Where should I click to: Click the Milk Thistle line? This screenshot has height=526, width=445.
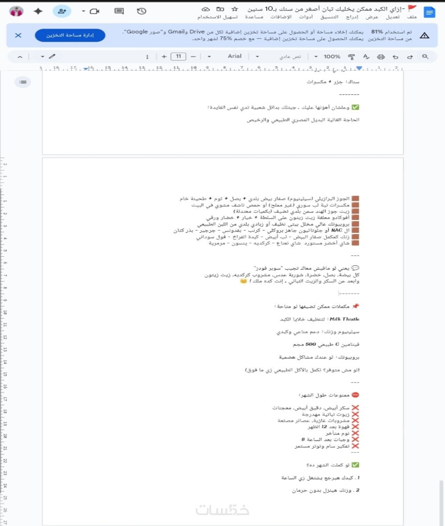[x=320, y=319]
